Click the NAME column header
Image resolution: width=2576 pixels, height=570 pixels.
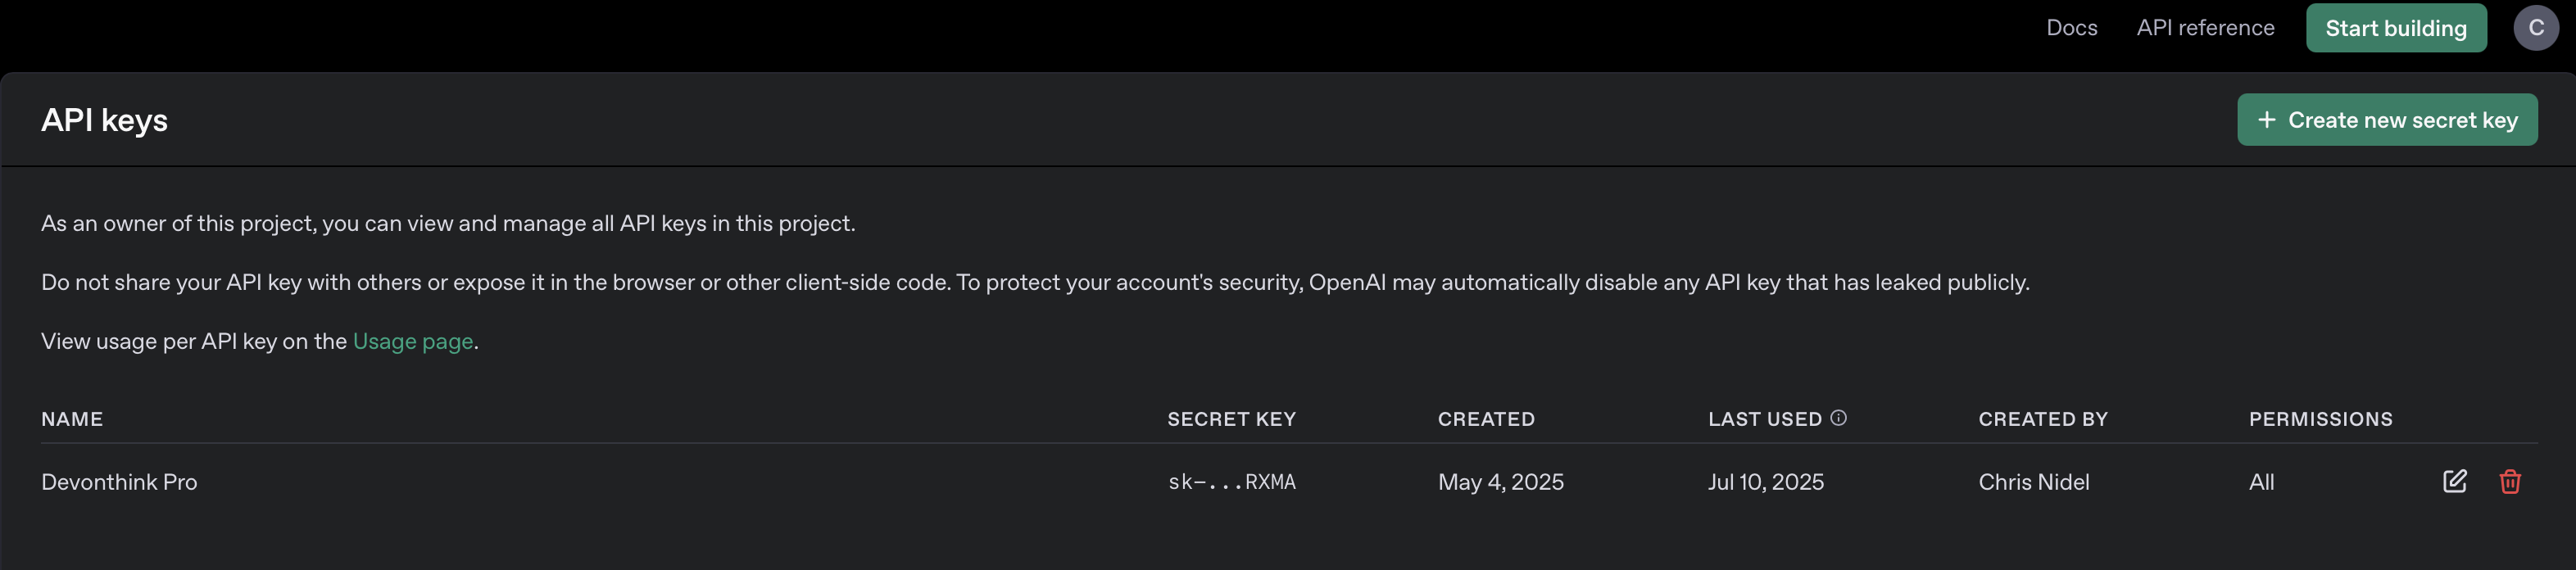72,419
